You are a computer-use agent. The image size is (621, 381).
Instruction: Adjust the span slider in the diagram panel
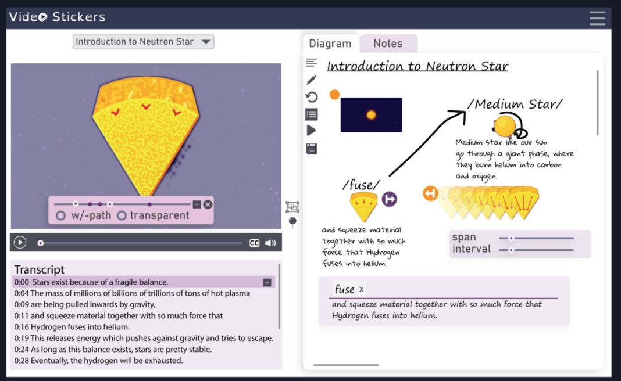pos(511,238)
